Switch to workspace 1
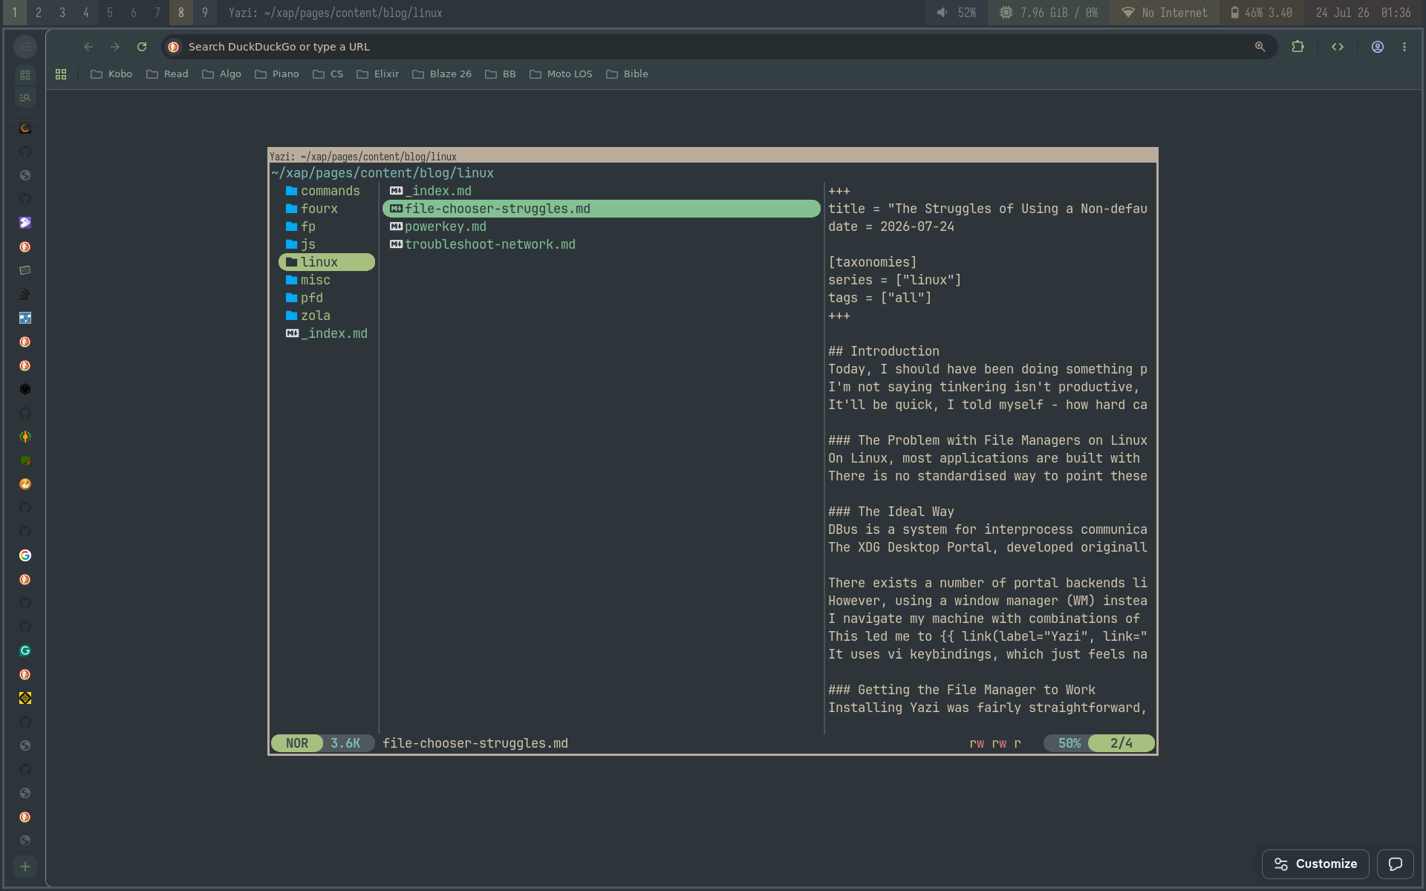This screenshot has width=1426, height=891. [x=15, y=13]
